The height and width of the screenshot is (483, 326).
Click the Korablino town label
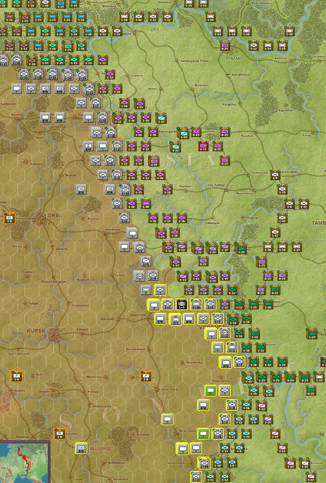(x=229, y=104)
